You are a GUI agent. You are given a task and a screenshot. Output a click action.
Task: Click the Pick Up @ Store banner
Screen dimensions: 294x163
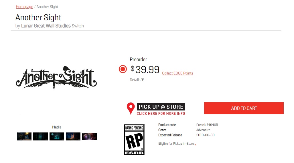pyautogui.click(x=161, y=107)
